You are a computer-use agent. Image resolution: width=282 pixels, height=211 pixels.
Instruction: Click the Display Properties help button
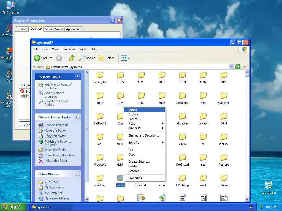point(113,20)
